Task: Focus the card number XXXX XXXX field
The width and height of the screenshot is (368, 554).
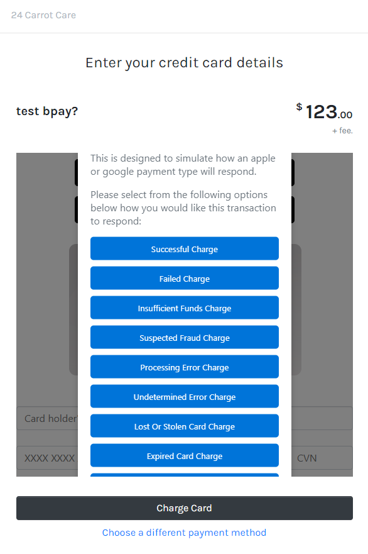Action: (47, 458)
